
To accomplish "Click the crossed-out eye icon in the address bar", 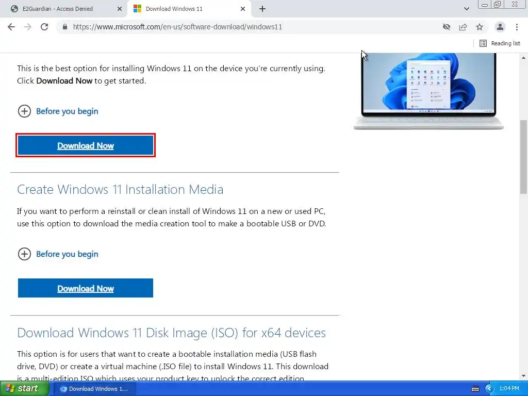I will pos(447,27).
